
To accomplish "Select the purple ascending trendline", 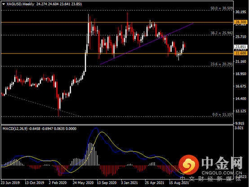I will 147,44.
